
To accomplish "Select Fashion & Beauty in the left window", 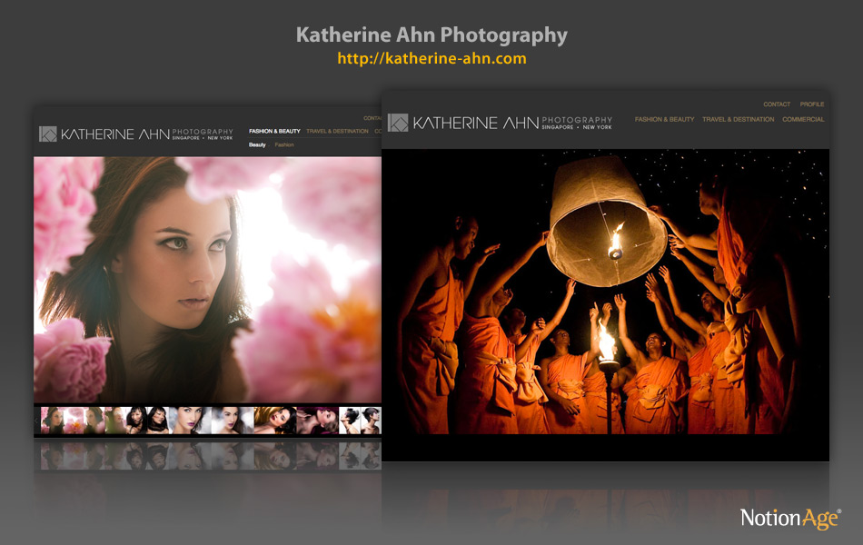I will (x=274, y=131).
